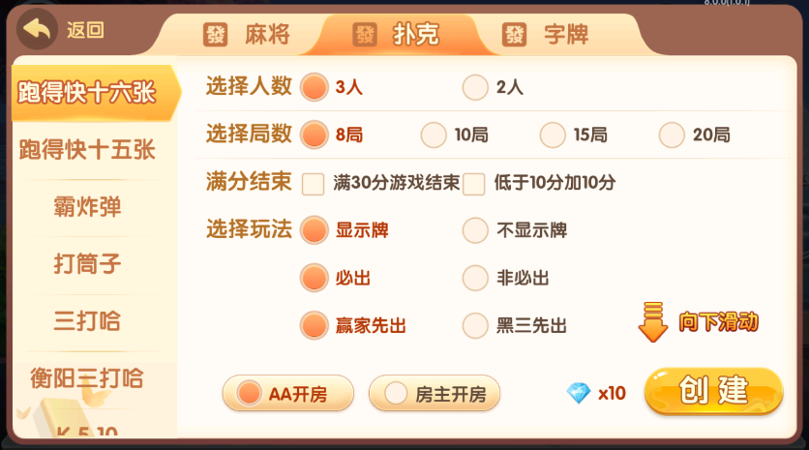
Task: Switch to the 麻将 tab
Action: point(267,36)
